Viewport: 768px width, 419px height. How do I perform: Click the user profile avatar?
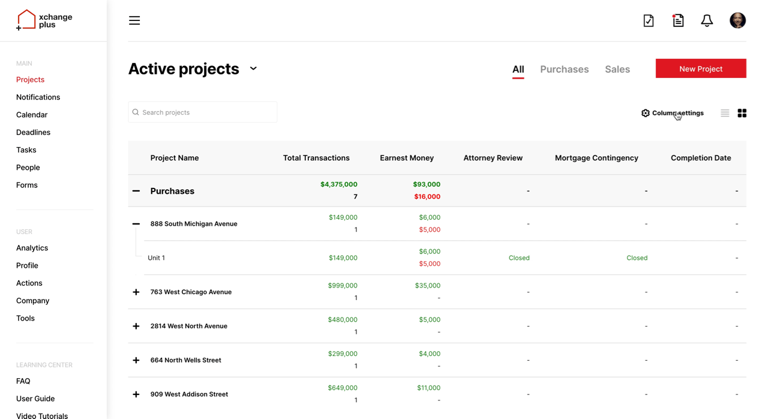pos(737,20)
